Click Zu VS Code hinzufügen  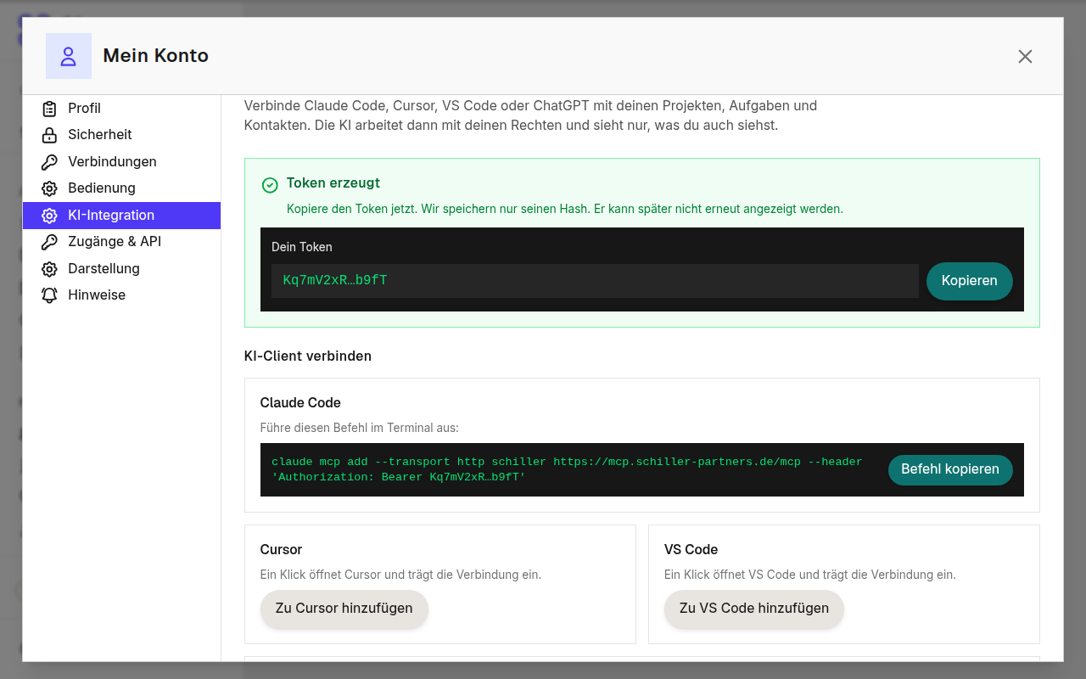tap(754, 609)
